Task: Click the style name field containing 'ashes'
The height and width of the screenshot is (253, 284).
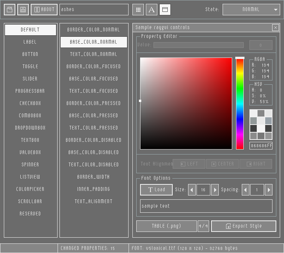Action: click(94, 10)
